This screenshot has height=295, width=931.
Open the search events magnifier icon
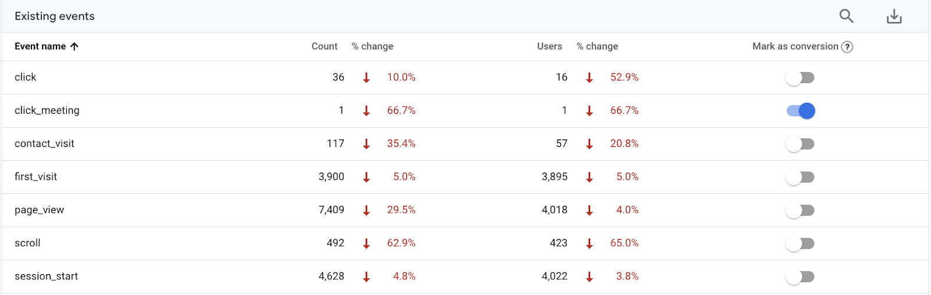tap(846, 16)
